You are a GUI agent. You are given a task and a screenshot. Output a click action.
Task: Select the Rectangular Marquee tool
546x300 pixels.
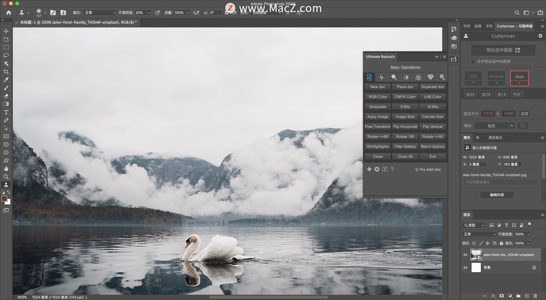tap(6, 47)
